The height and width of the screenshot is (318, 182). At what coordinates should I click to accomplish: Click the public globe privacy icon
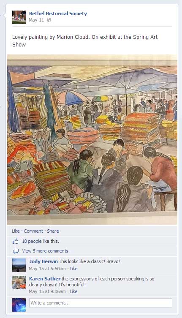[x=49, y=20]
